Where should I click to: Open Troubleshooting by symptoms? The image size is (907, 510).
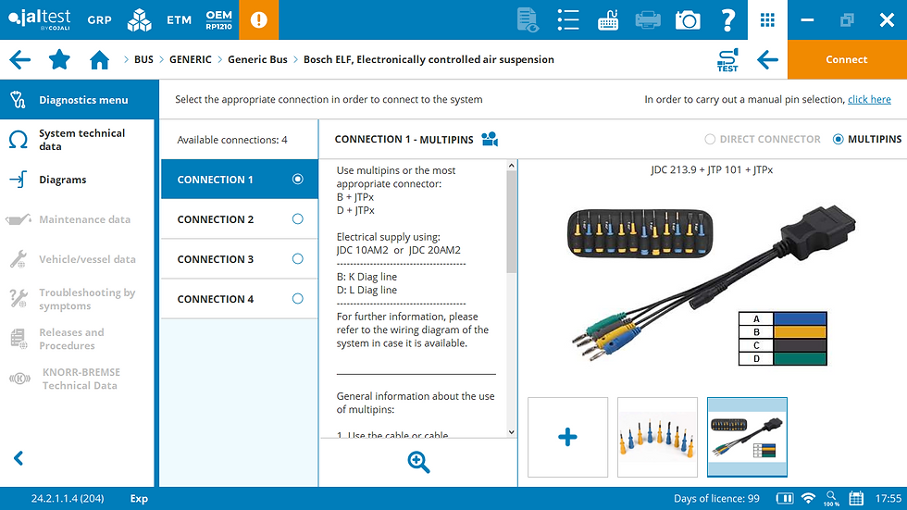point(78,300)
